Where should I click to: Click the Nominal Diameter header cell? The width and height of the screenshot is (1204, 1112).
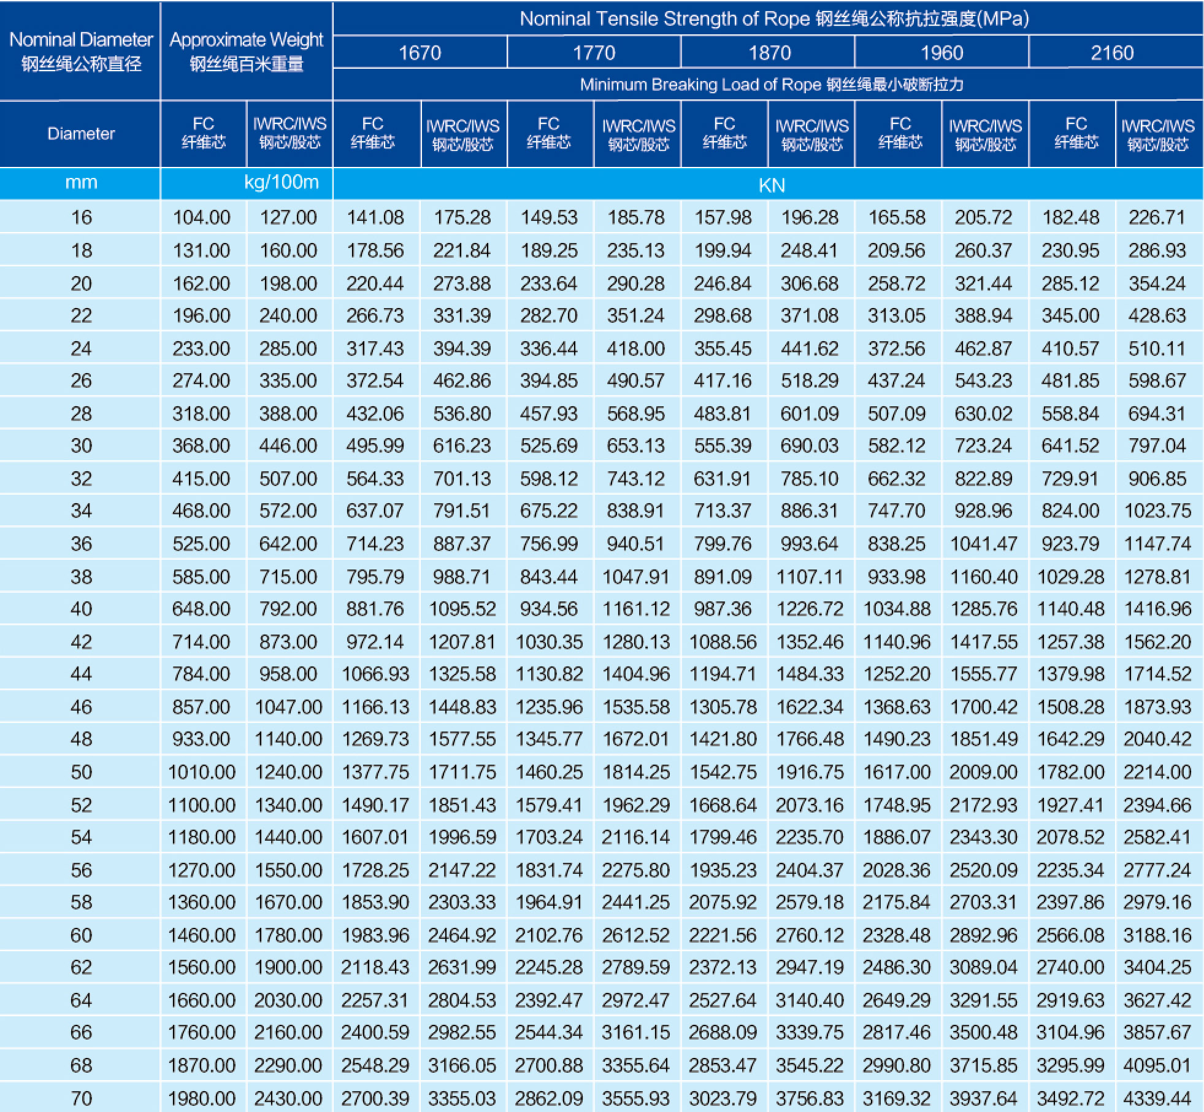(80, 51)
